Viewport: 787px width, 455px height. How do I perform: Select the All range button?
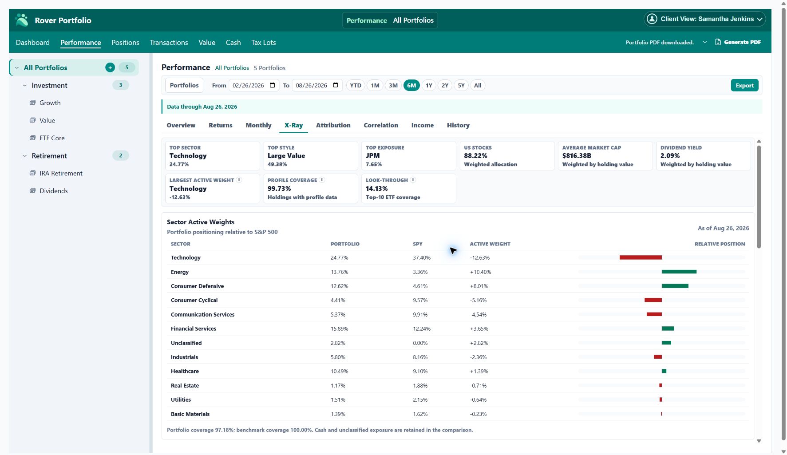pyautogui.click(x=478, y=85)
